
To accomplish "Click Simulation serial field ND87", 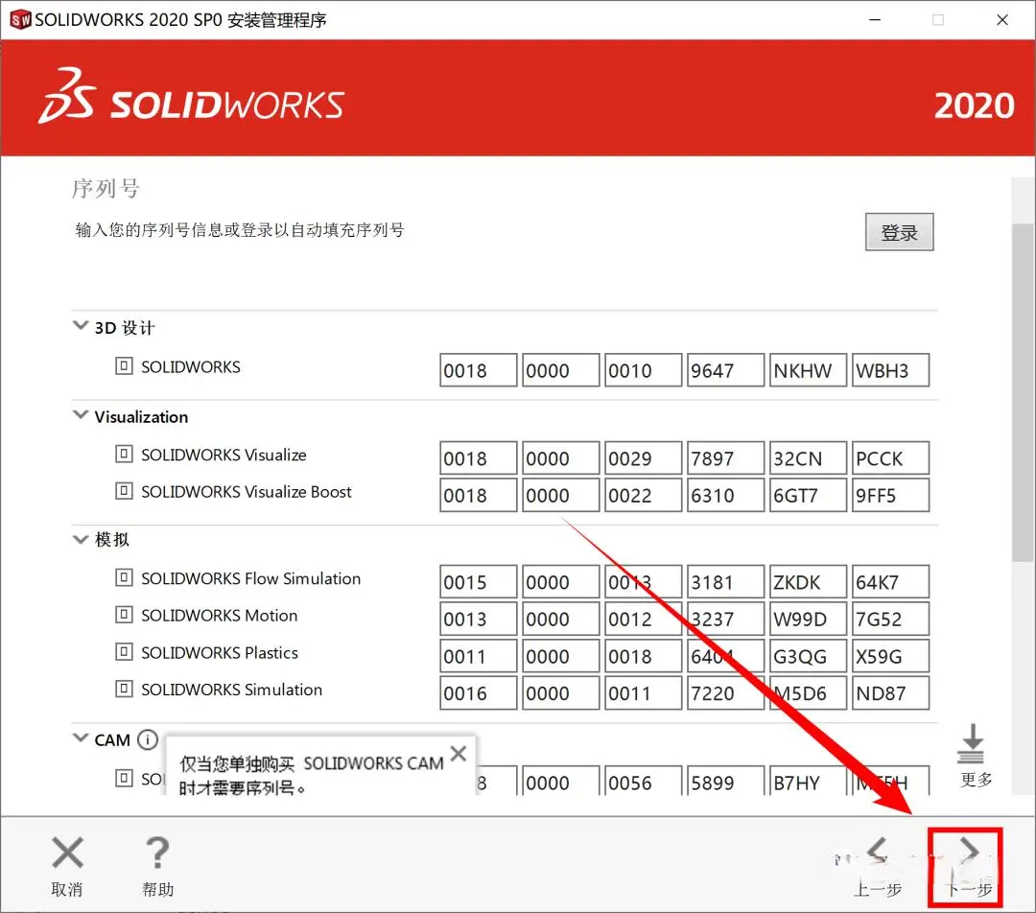I will click(890, 693).
